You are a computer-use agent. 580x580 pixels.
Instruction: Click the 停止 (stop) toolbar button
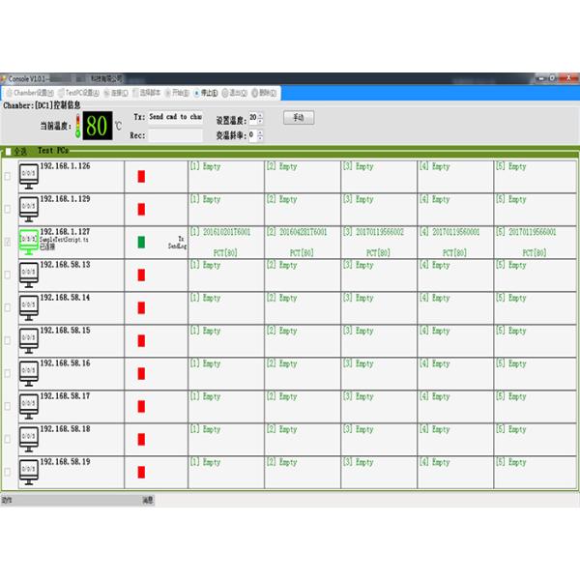206,93
